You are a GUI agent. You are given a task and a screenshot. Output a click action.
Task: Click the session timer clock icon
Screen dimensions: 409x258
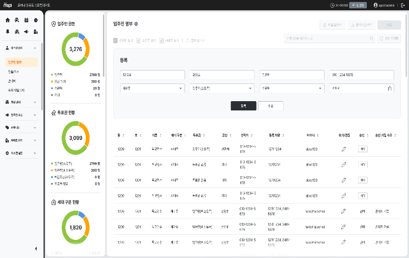pyautogui.click(x=332, y=5)
